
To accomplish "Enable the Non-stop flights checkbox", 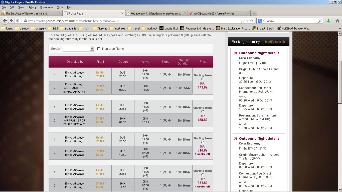I will (99, 49).
